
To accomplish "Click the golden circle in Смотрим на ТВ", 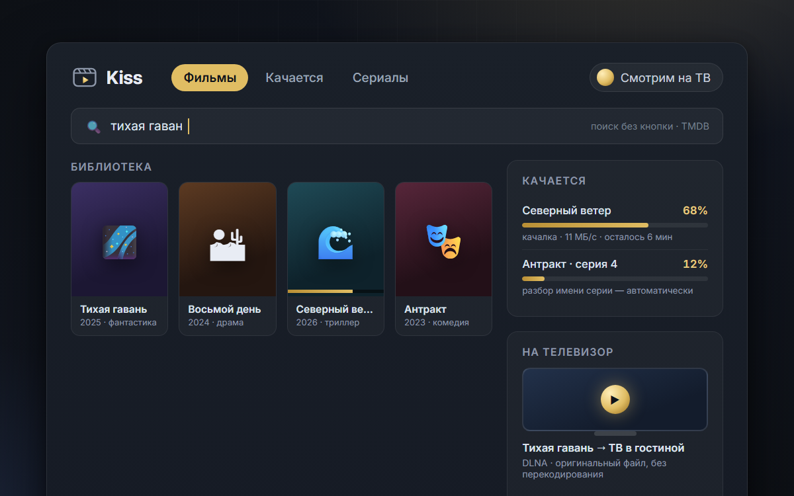I will pos(605,77).
